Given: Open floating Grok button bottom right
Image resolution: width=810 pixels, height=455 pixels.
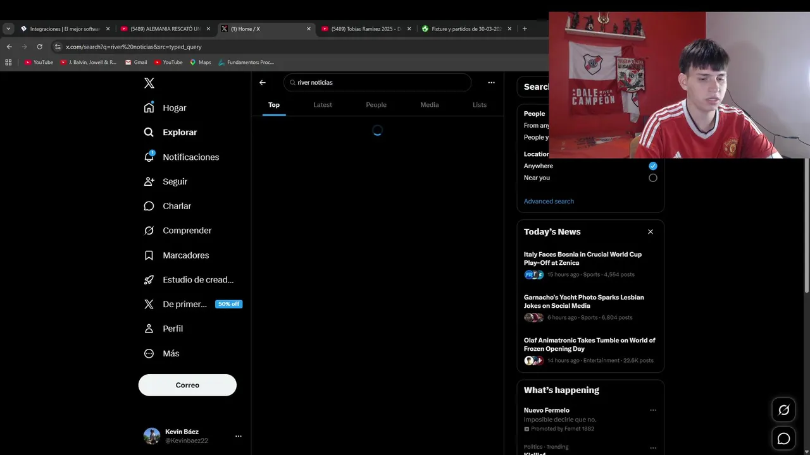Looking at the screenshot, I should coord(783,410).
